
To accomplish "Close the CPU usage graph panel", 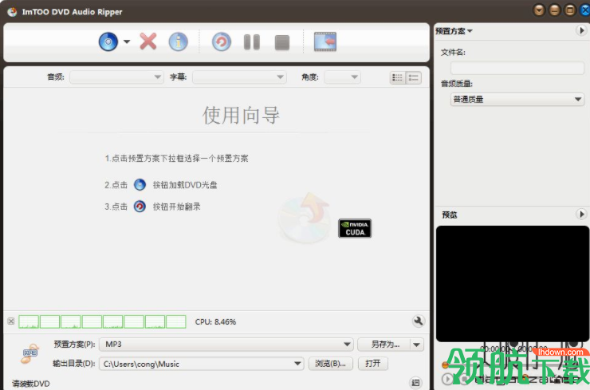I will pos(11,321).
